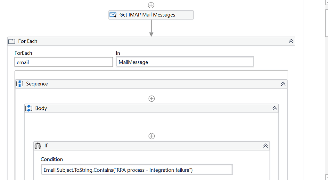The height and width of the screenshot is (180, 328).
Task: Collapse the Body activity
Action: point(274,108)
